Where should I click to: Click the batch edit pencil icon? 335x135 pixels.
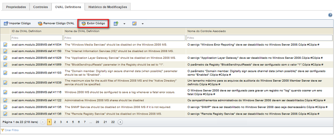pyautogui.click(x=134, y=24)
